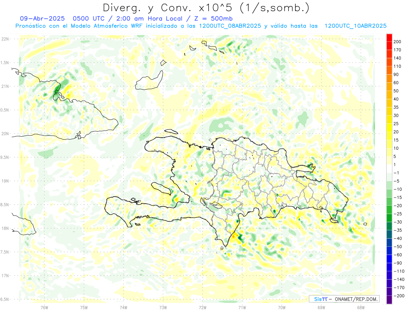Click the 50 value on the color scale

click(397, 91)
